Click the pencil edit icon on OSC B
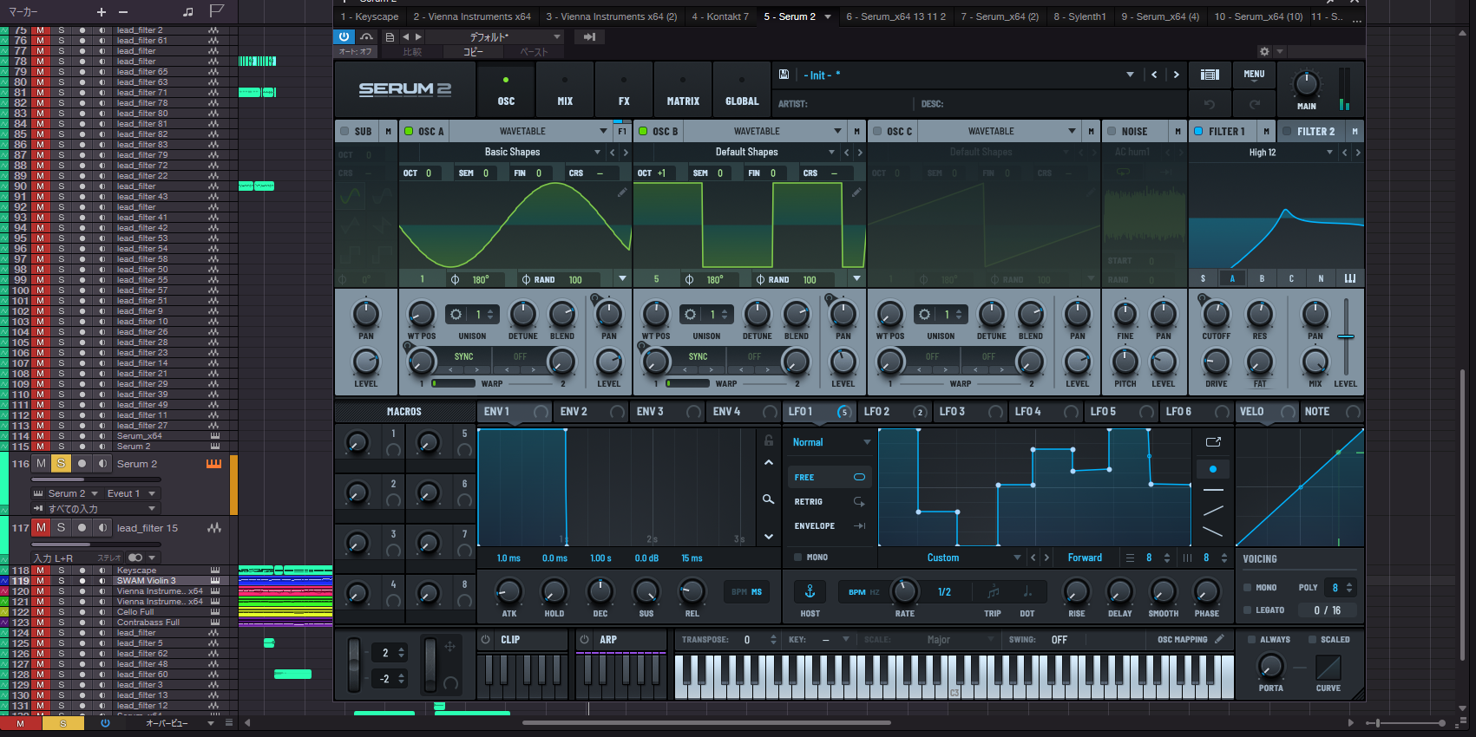The image size is (1476, 737). coord(856,192)
